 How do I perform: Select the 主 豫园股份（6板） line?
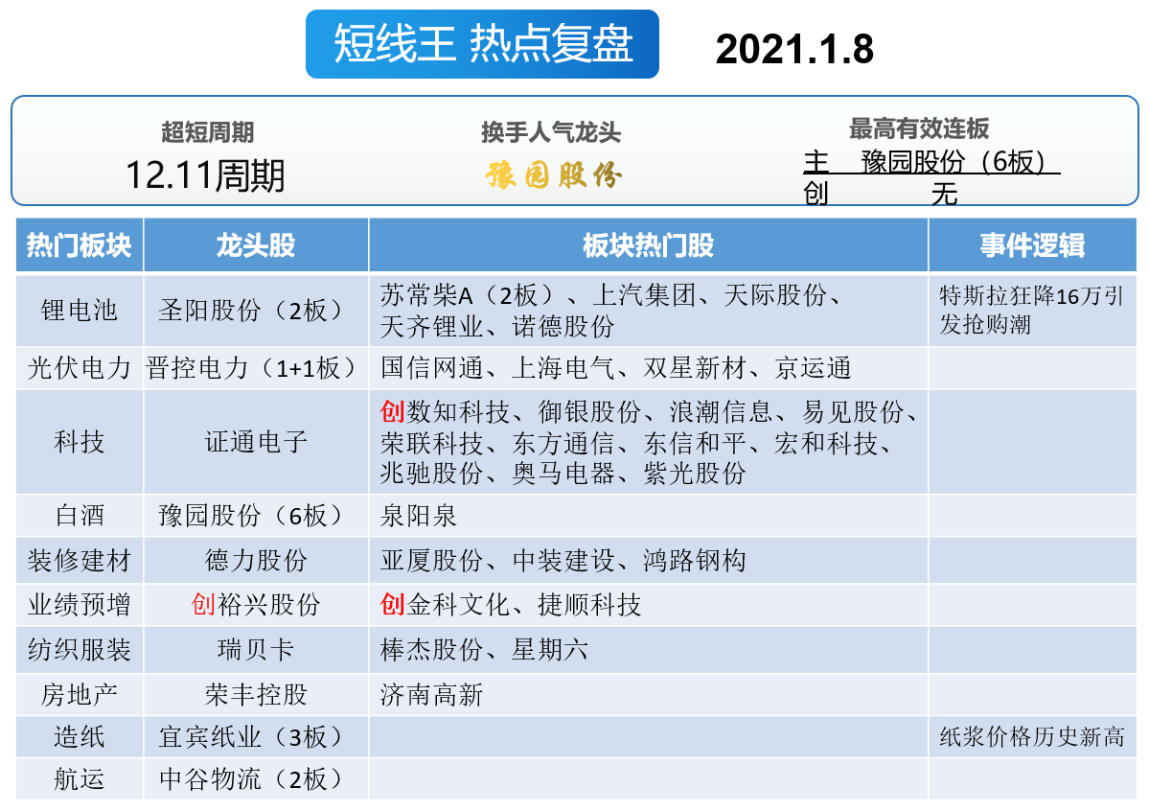pyautogui.click(x=931, y=162)
